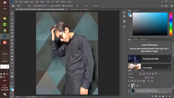This screenshot has width=174, height=98.
Task: Create a new layer icon
Action: point(166,96)
